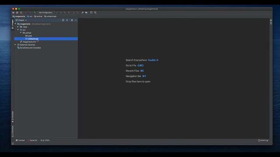Hide the Project panel with minus icon
The height and width of the screenshot is (157, 280).
(x=76, y=20)
